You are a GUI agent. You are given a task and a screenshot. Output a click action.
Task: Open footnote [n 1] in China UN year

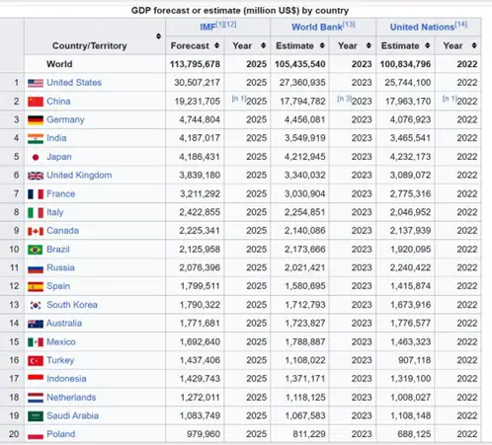point(450,99)
